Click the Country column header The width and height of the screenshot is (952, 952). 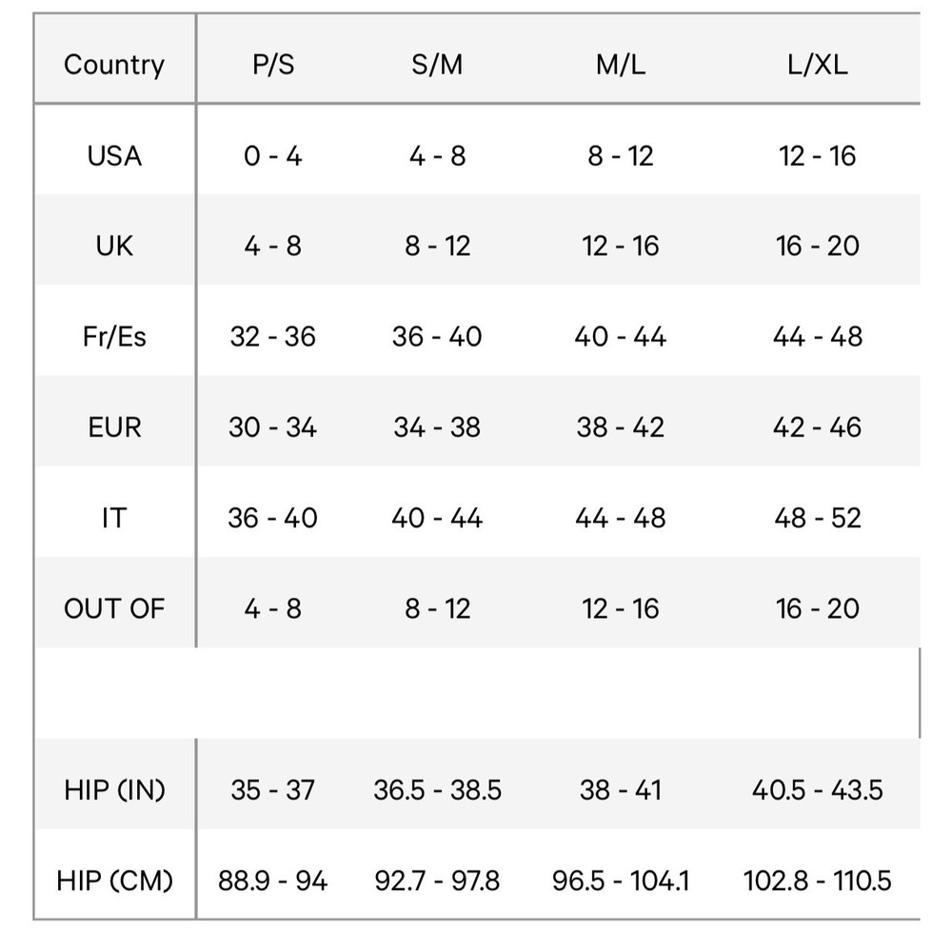point(114,65)
